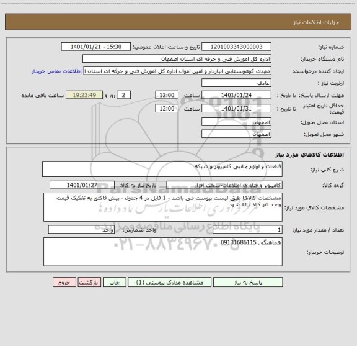Click the goods specifications text area

[x=163, y=207]
